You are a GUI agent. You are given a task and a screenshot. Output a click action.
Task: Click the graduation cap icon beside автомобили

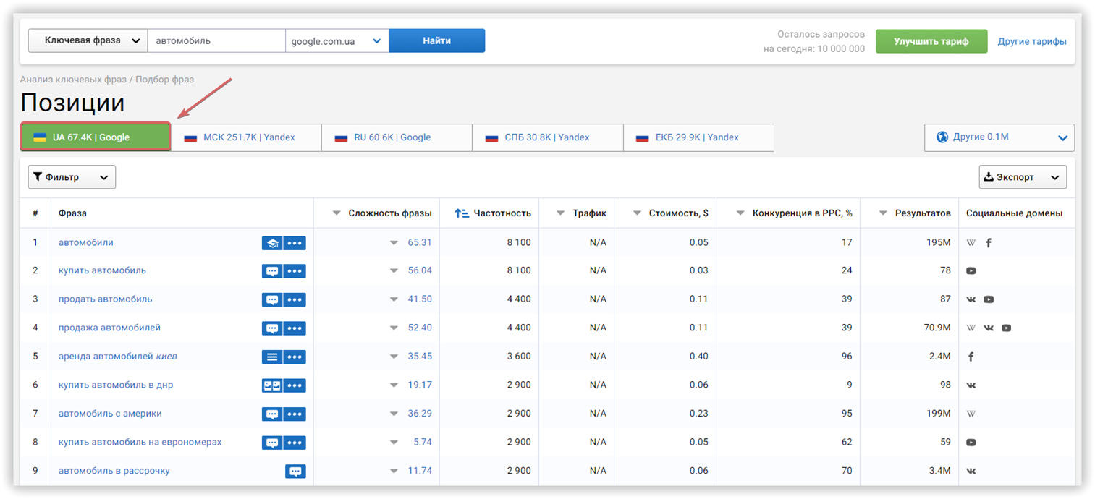click(271, 243)
